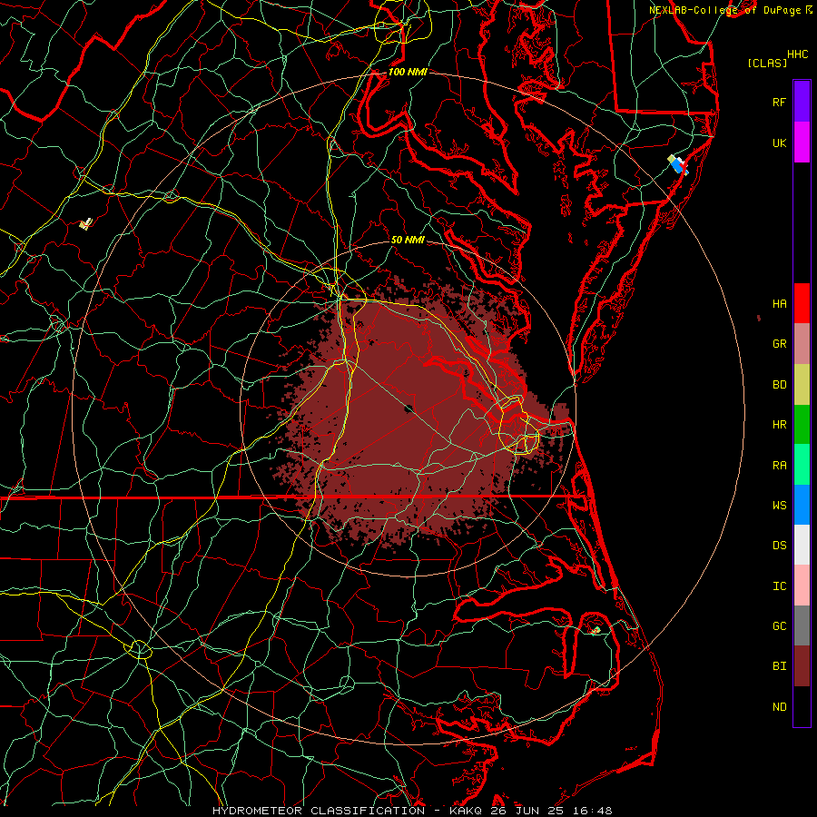Image resolution: width=817 pixels, height=817 pixels.
Task: Click the ND black legend swatch
Action: (x=802, y=706)
